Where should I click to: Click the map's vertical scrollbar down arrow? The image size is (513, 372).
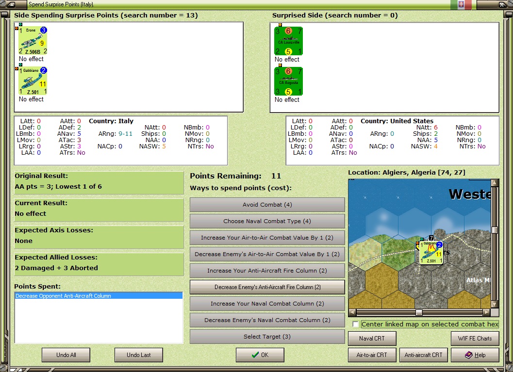pos(495,304)
